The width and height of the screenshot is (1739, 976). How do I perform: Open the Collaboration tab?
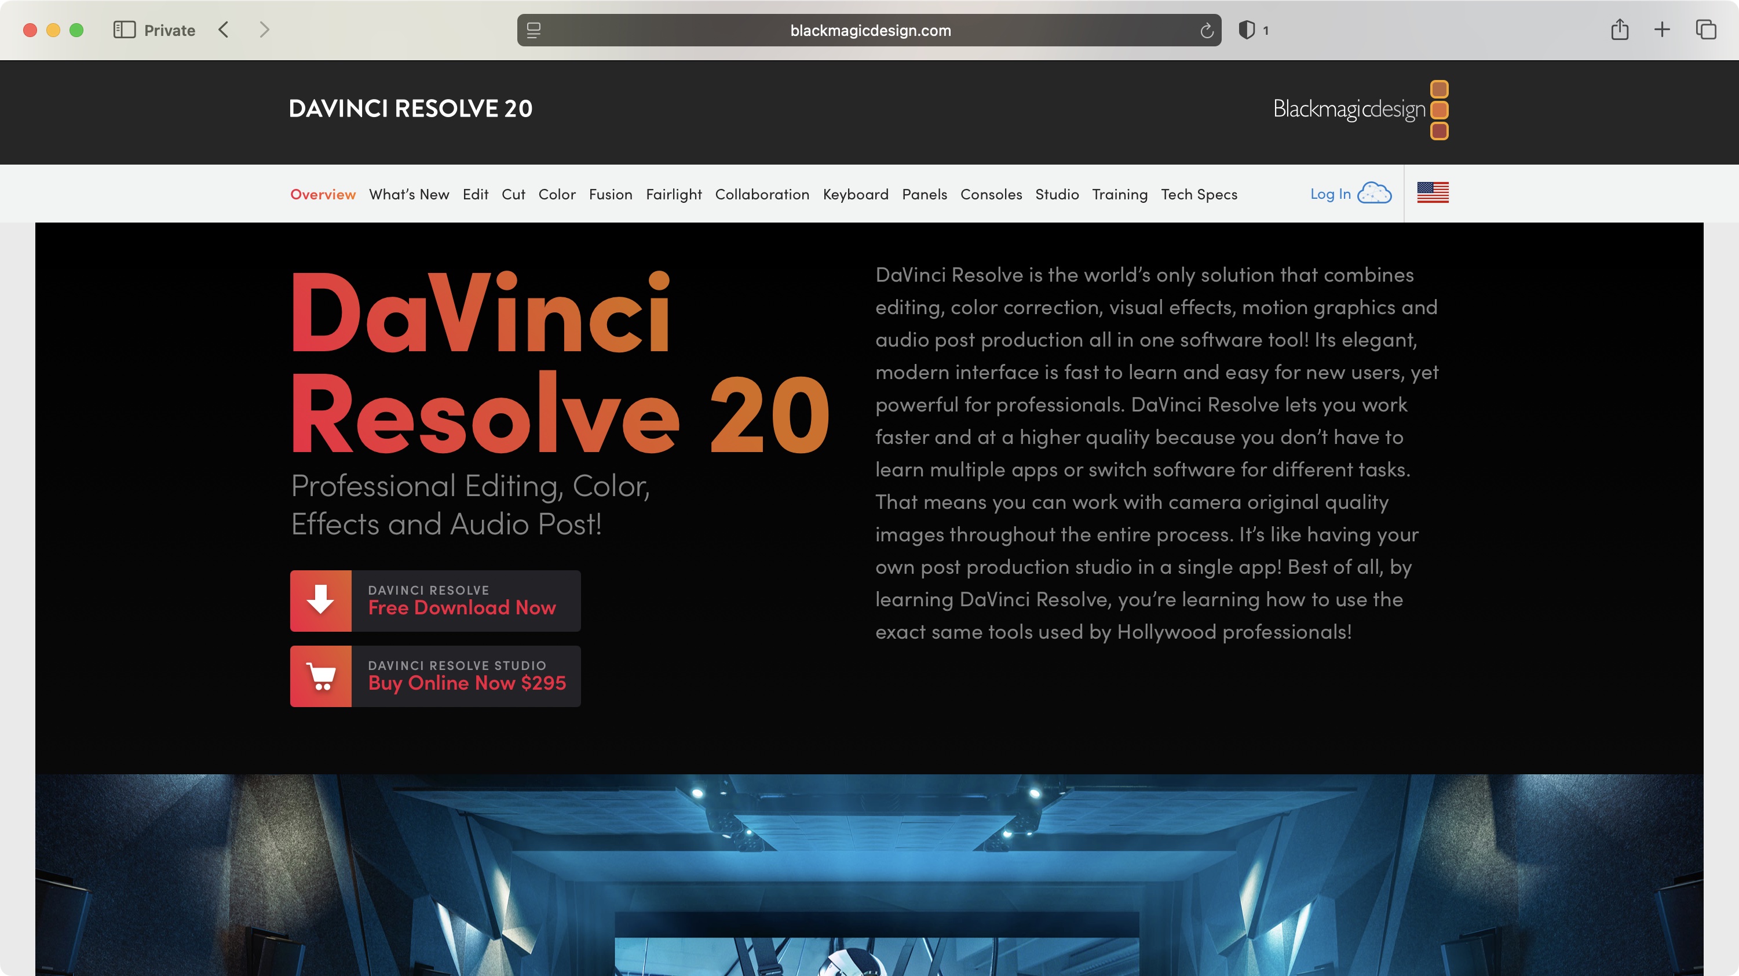click(762, 195)
